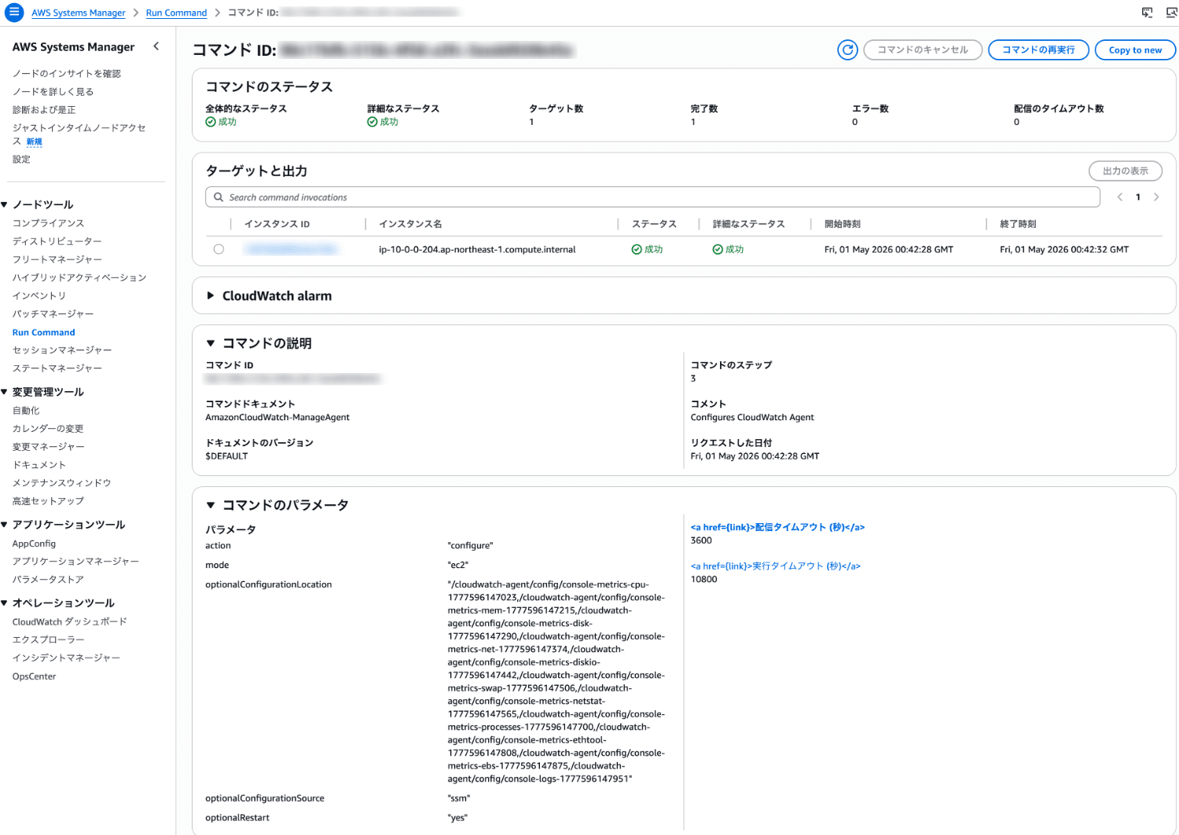1179x835 pixels.
Task: Click the コマンドのキャンセル button
Action: tap(923, 49)
